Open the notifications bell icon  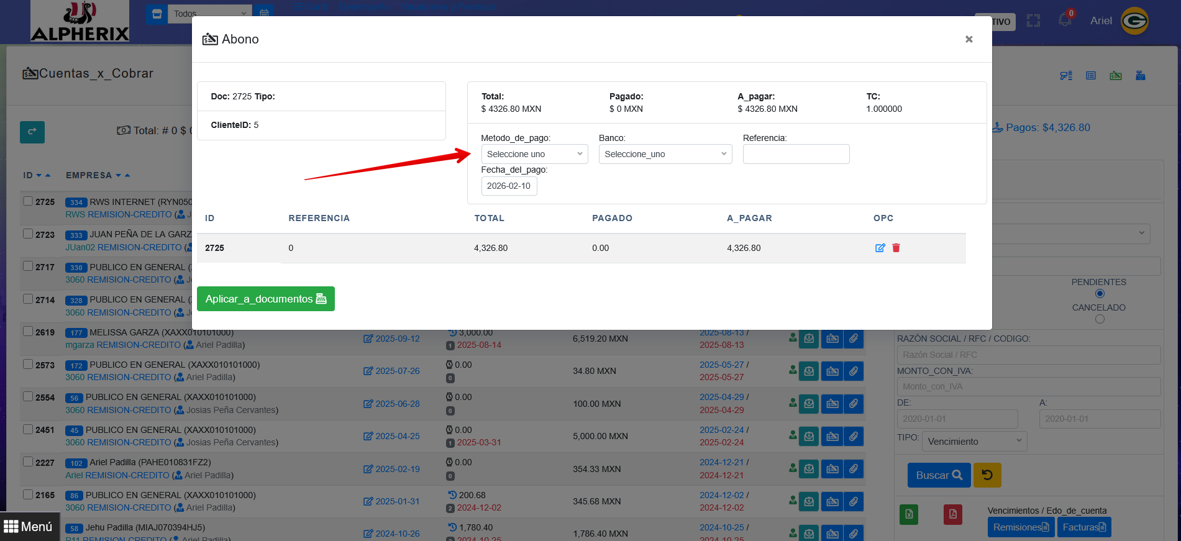[x=1065, y=20]
